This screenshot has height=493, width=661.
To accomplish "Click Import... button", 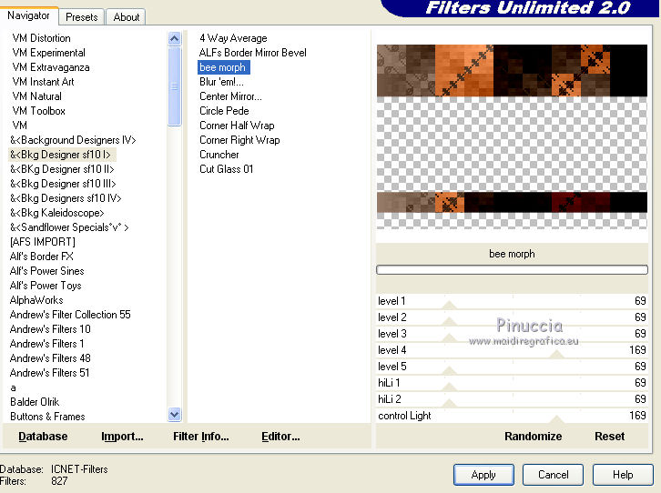I will [x=122, y=437].
